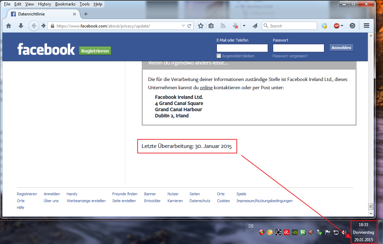Open the Freunde finden footer link
383x244 pixels.
[x=125, y=194]
